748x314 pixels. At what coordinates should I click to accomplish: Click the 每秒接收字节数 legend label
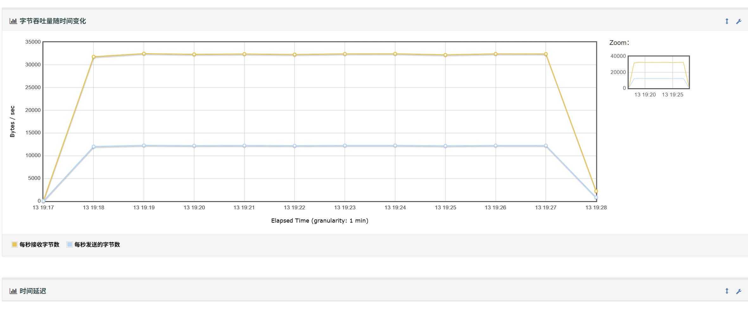[39, 244]
